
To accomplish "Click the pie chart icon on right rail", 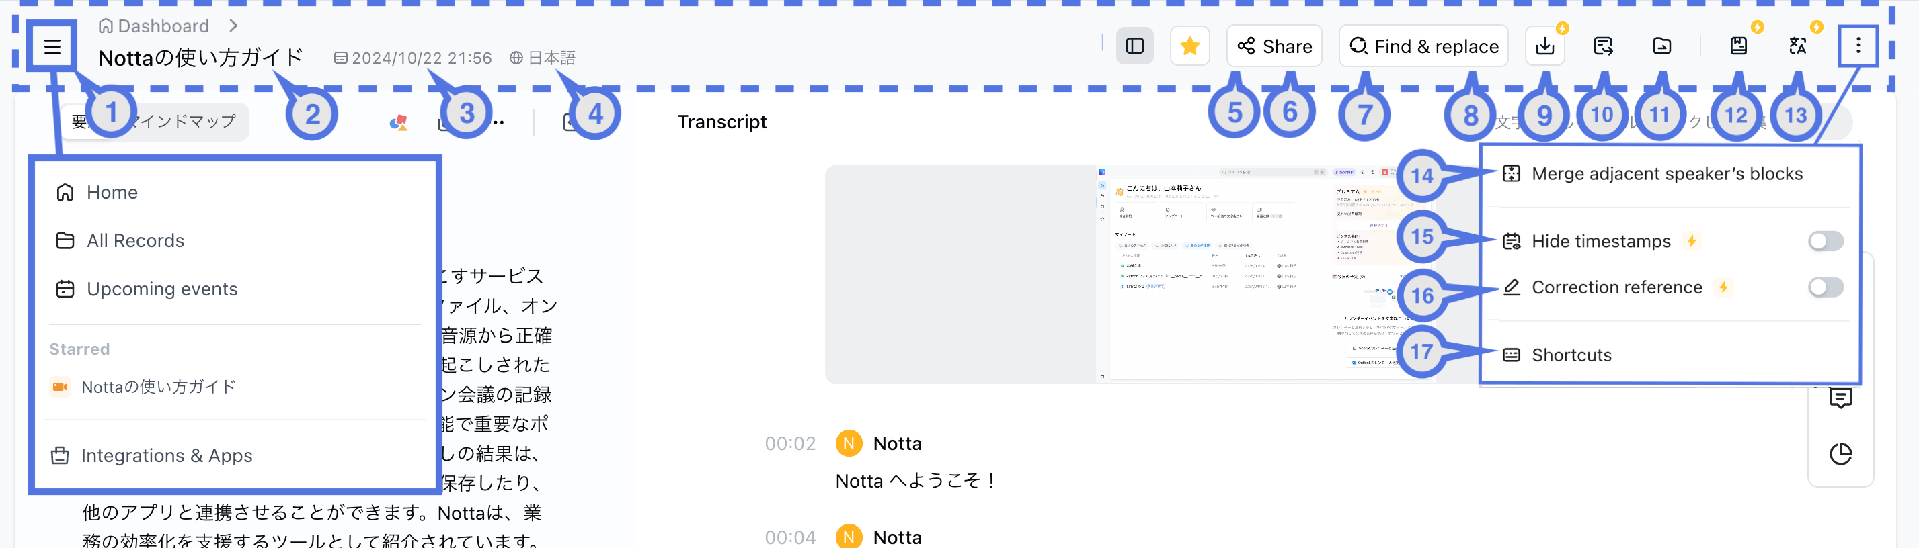I will tap(1840, 453).
